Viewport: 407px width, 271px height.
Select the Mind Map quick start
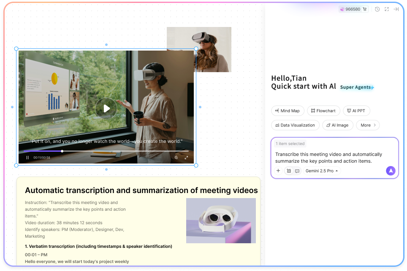pyautogui.click(x=287, y=111)
